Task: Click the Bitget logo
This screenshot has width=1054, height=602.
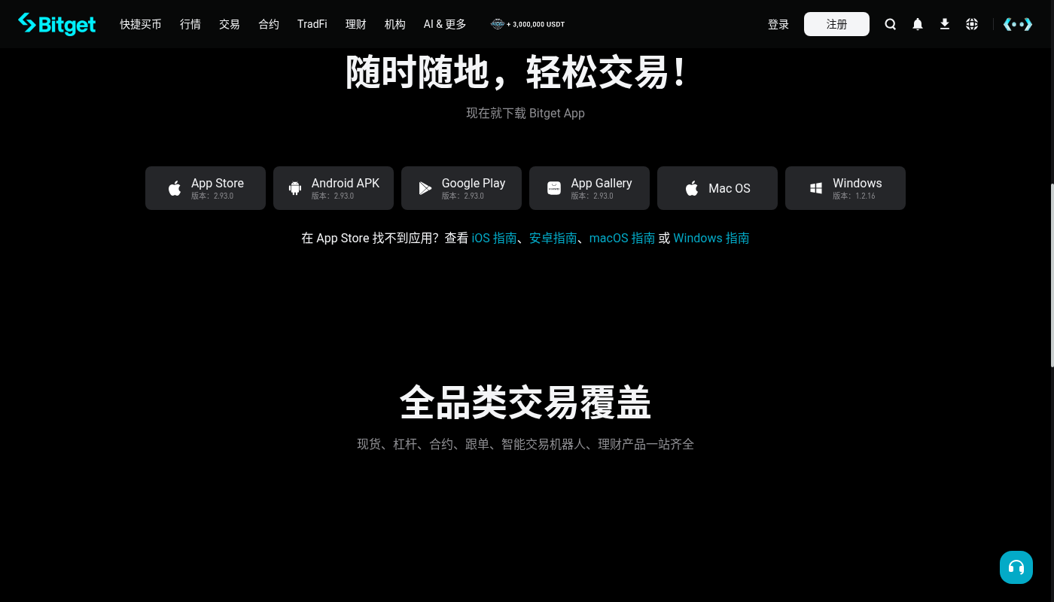Action: [x=57, y=24]
